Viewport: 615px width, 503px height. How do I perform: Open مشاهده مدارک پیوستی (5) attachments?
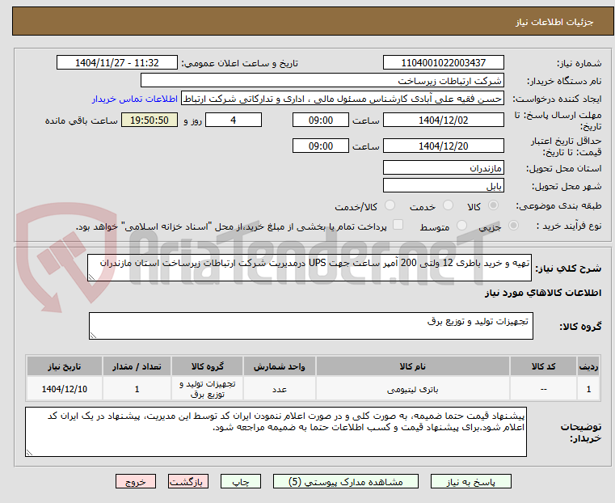[346, 481]
